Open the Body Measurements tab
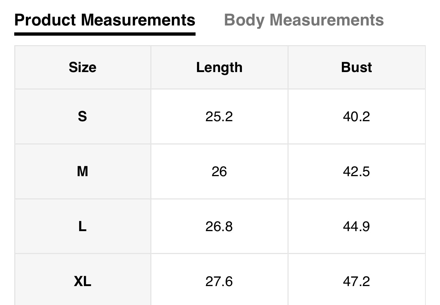This screenshot has width=440, height=305. [304, 20]
